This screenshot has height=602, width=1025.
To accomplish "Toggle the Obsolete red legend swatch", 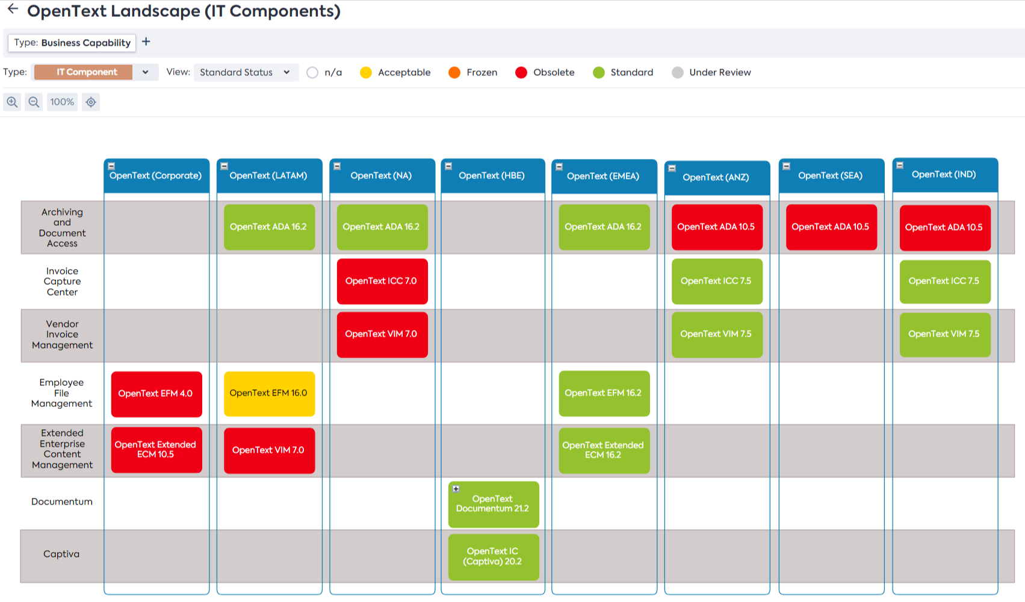I will pos(521,72).
